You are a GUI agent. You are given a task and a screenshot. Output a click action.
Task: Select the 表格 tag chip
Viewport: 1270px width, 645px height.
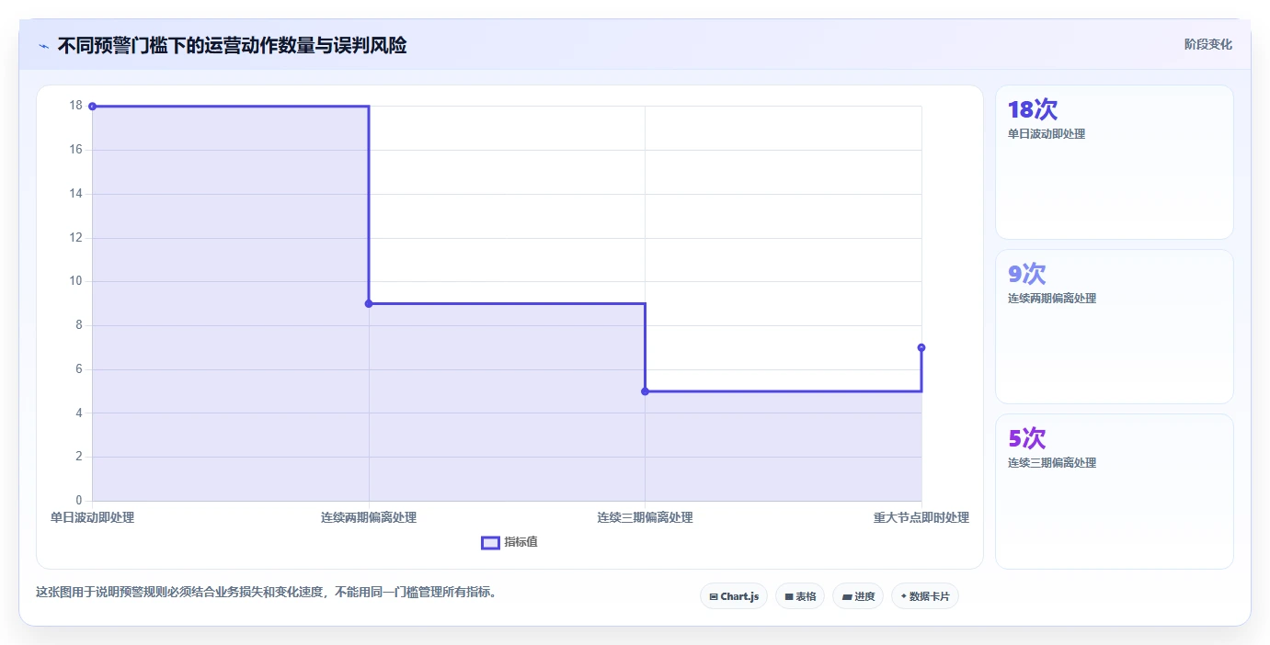800,596
